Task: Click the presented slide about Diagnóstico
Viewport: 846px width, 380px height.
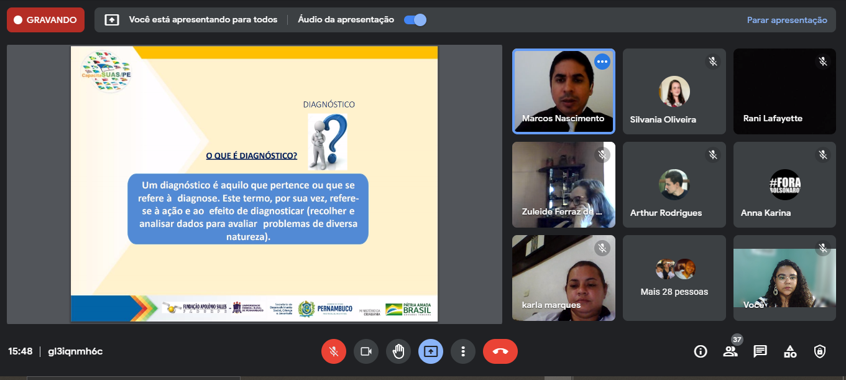Action: [x=254, y=183]
